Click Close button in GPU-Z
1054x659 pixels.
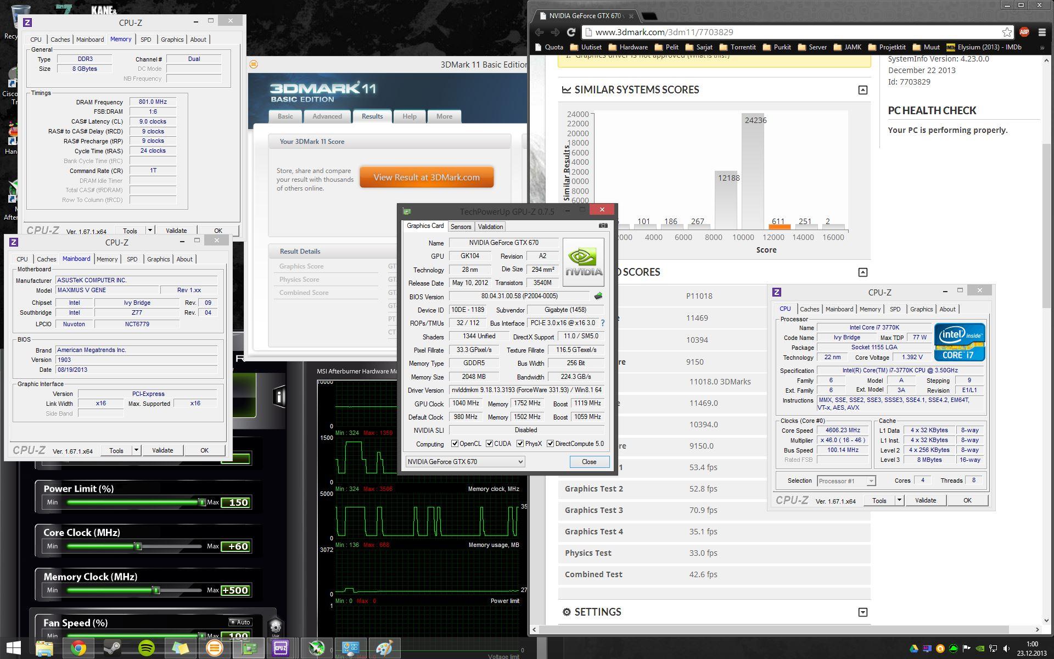pos(589,462)
